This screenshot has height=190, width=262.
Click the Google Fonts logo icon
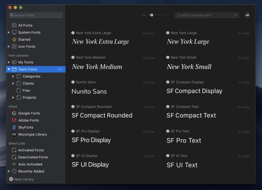click(14, 113)
